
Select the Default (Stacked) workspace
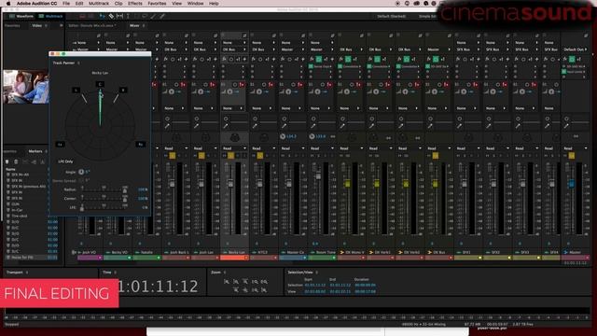coord(391,17)
